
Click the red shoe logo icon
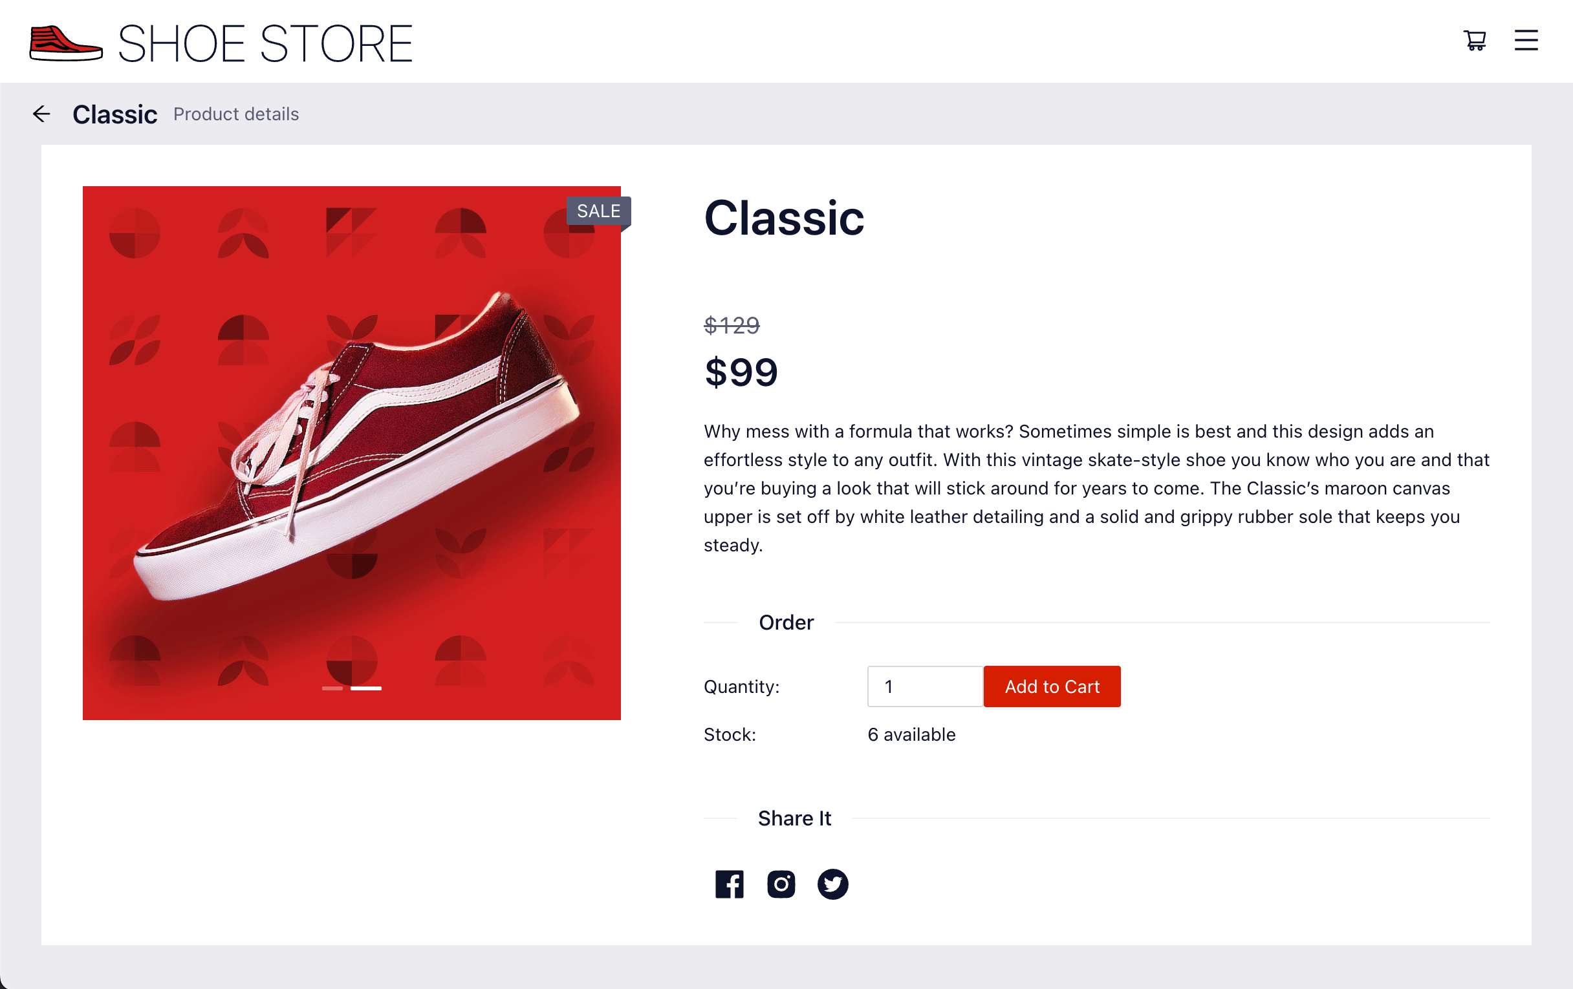(66, 43)
